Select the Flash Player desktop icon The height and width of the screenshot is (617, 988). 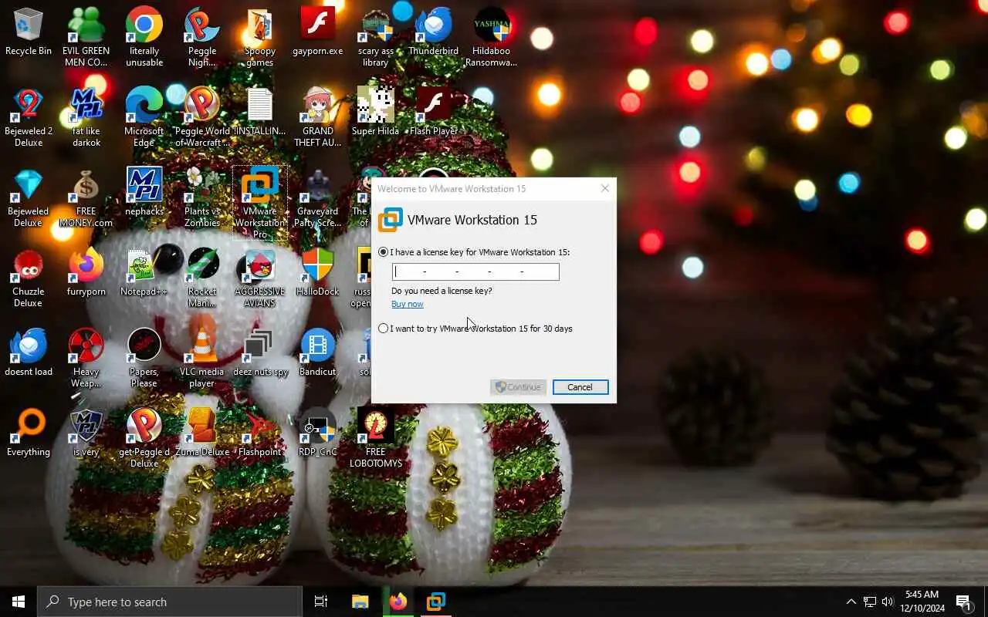[x=434, y=113]
